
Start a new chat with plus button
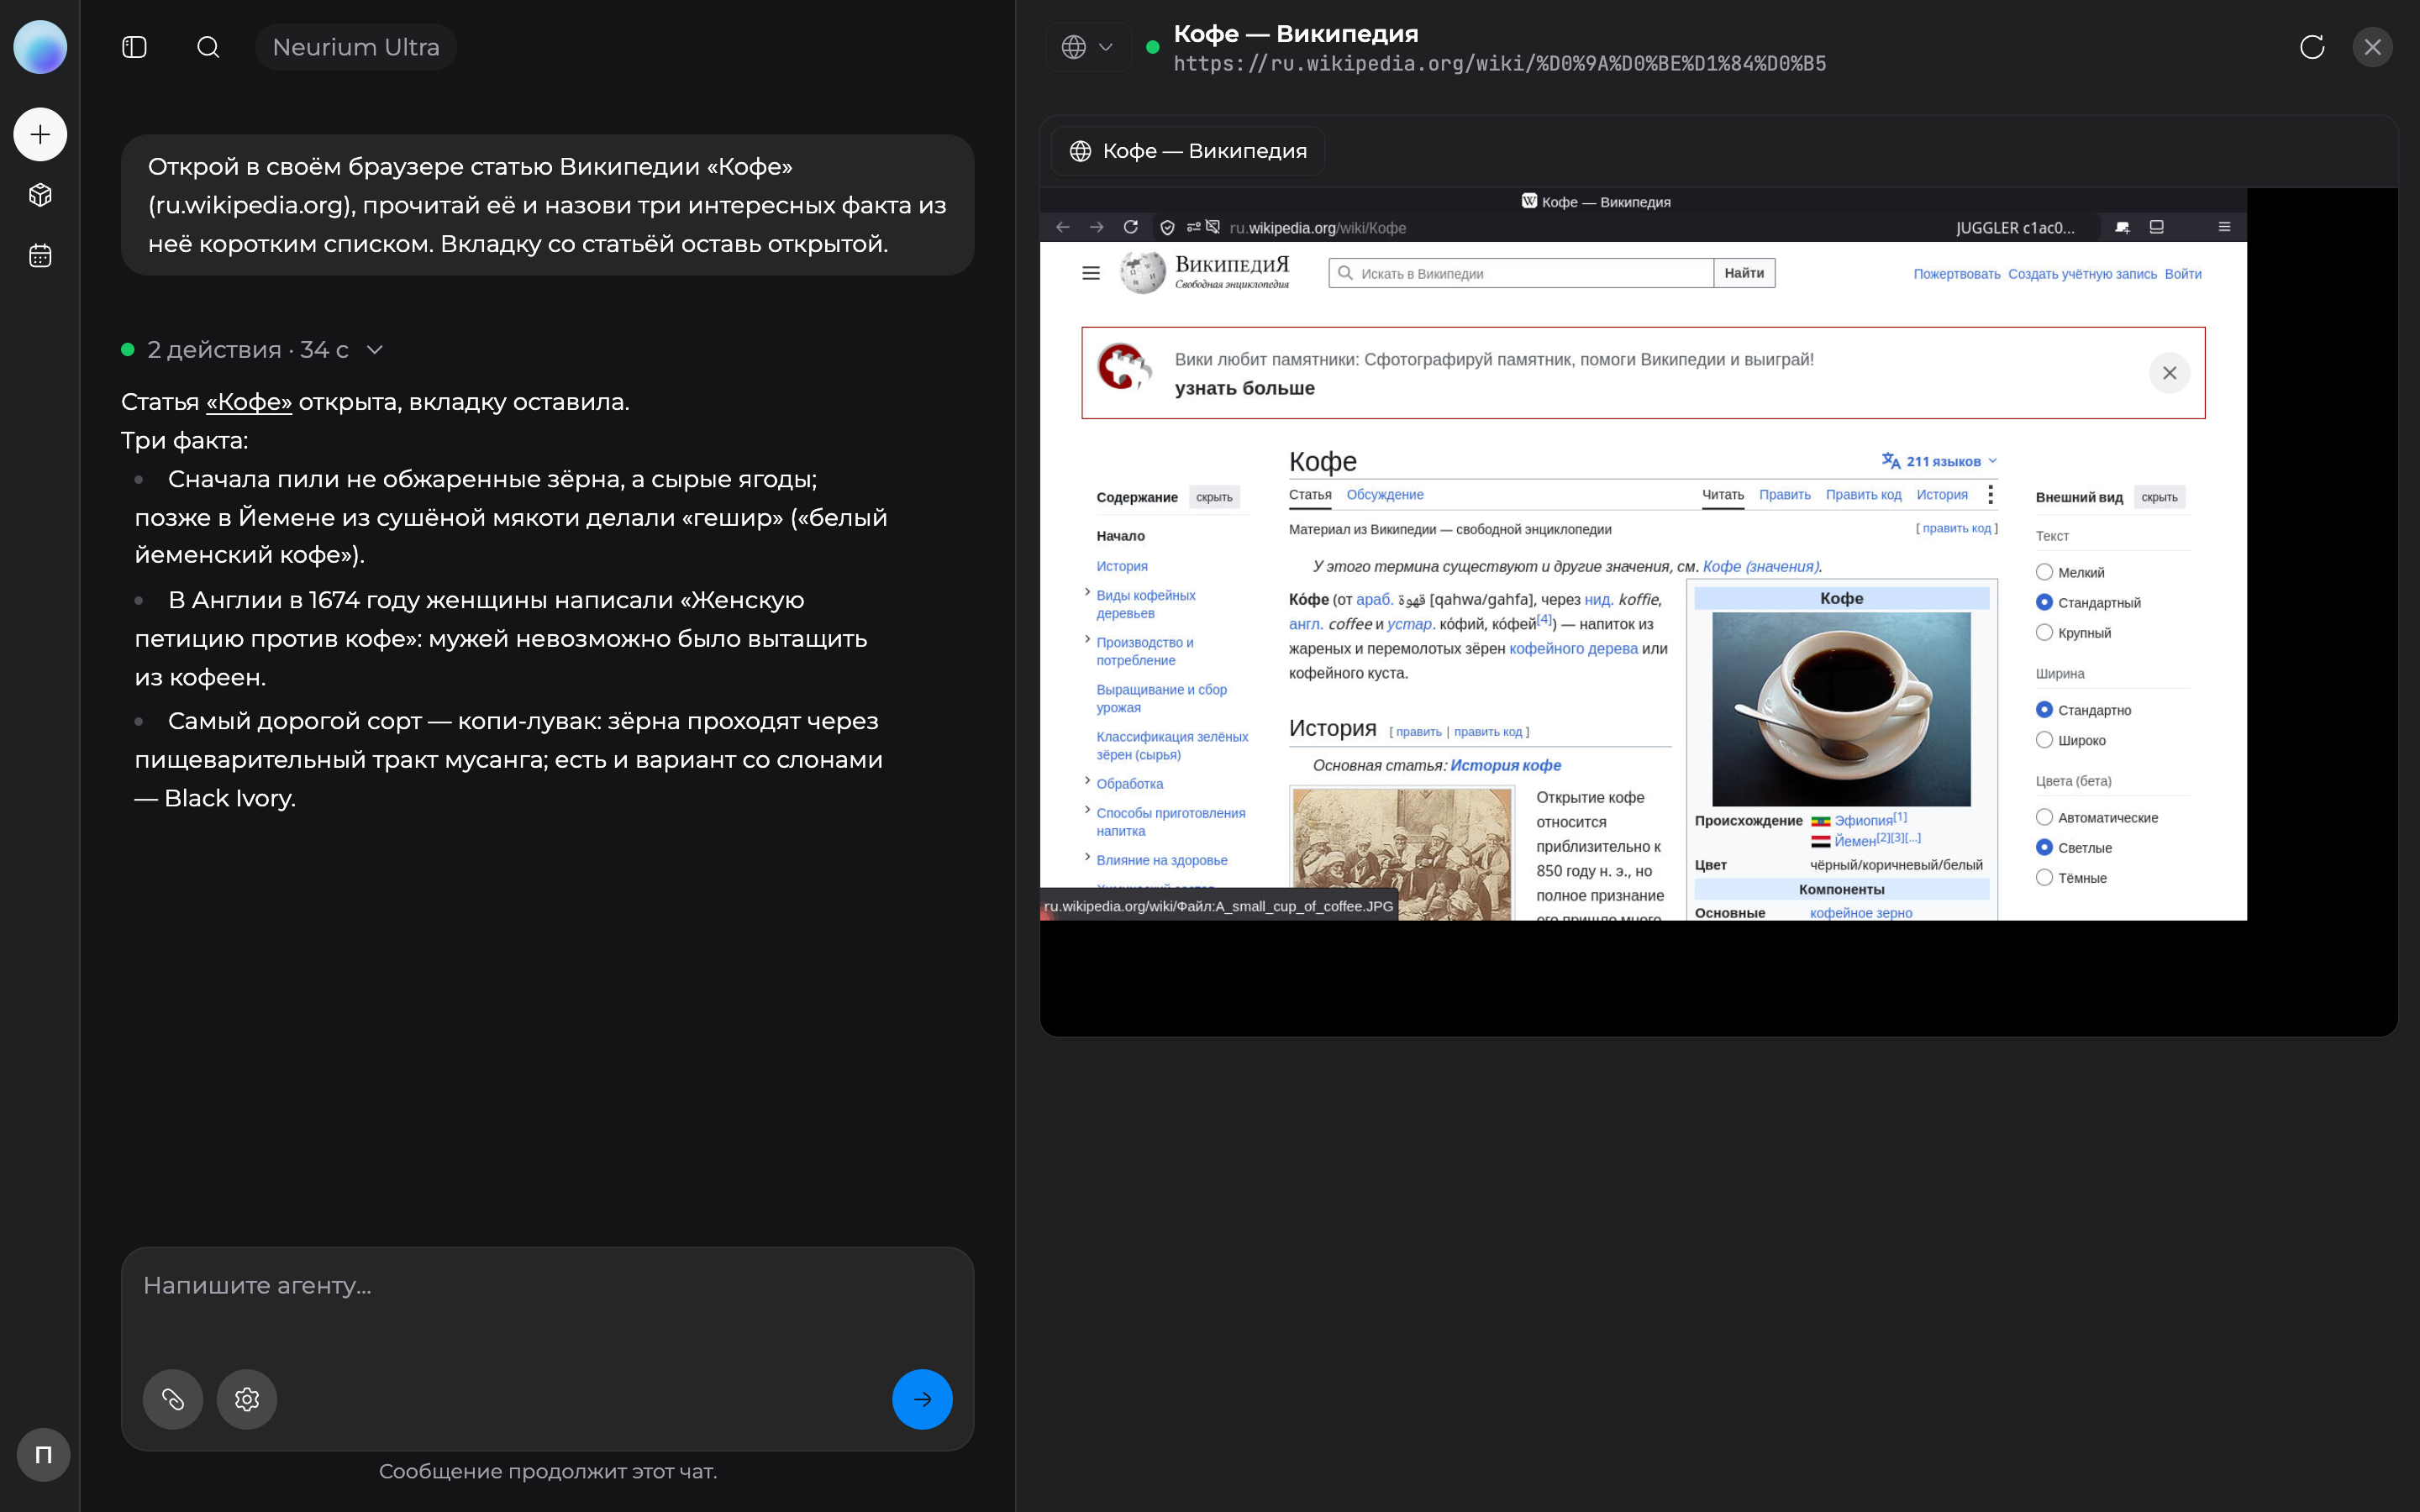click(40, 134)
